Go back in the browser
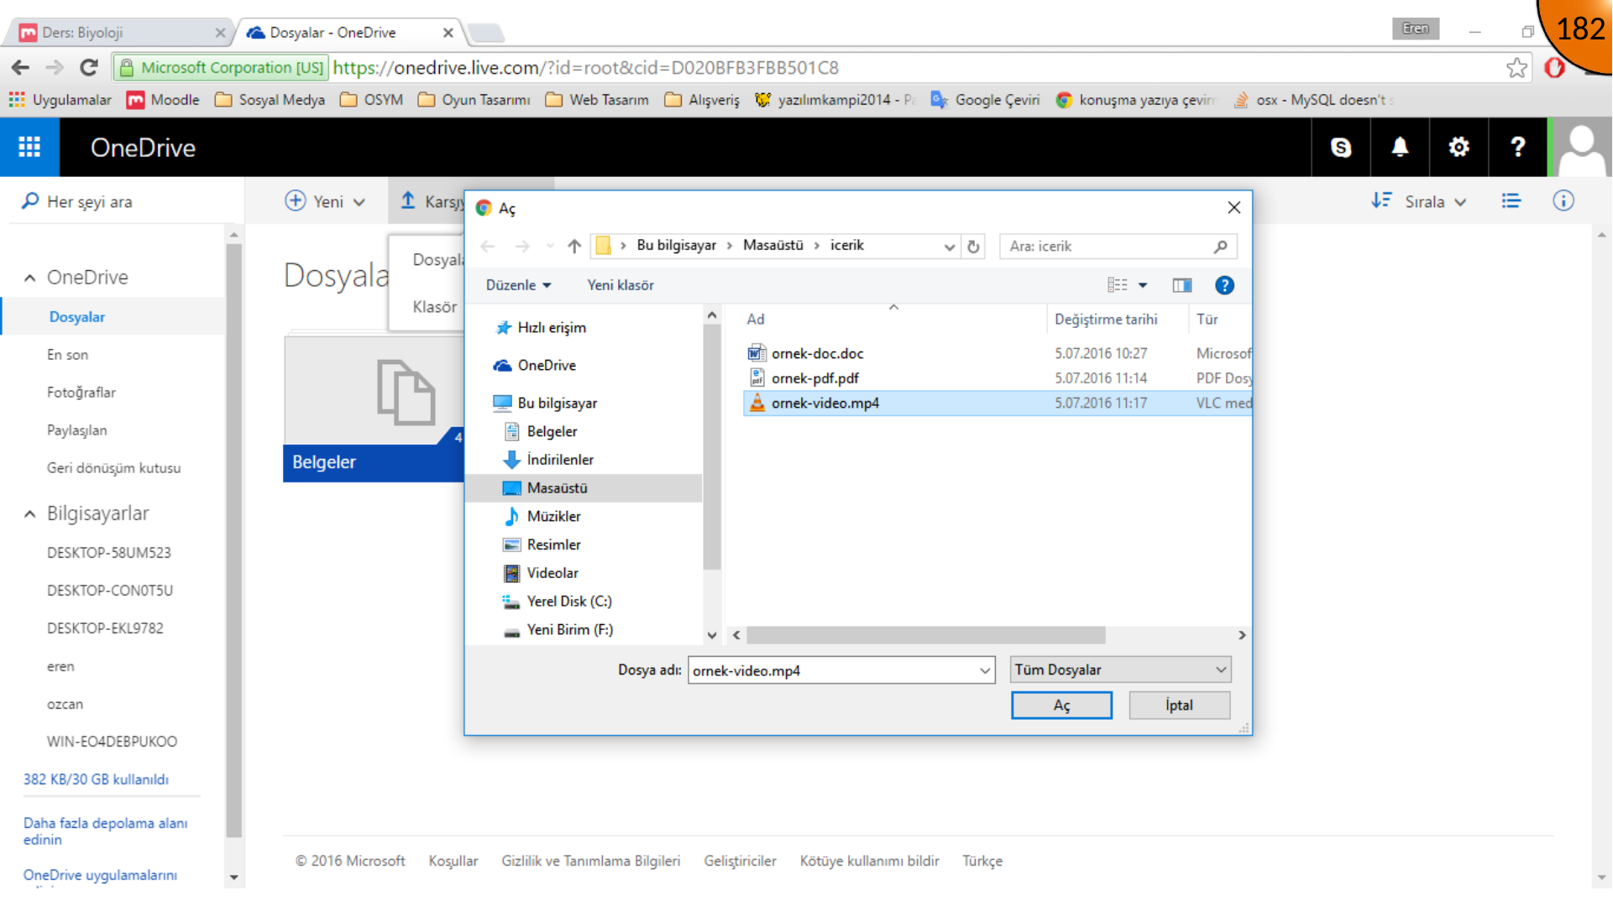The width and height of the screenshot is (1613, 906). [21, 68]
